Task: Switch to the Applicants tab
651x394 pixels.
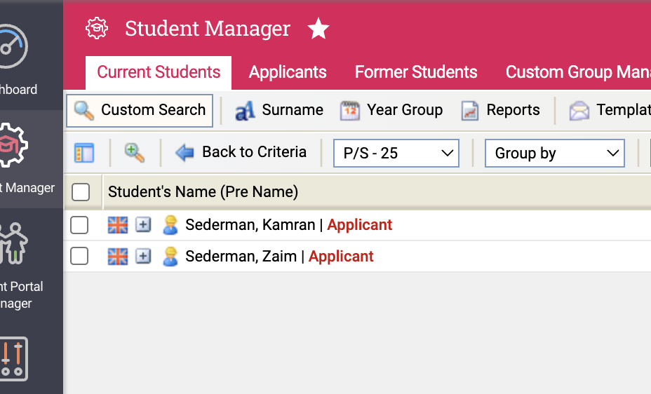Action: click(x=288, y=72)
